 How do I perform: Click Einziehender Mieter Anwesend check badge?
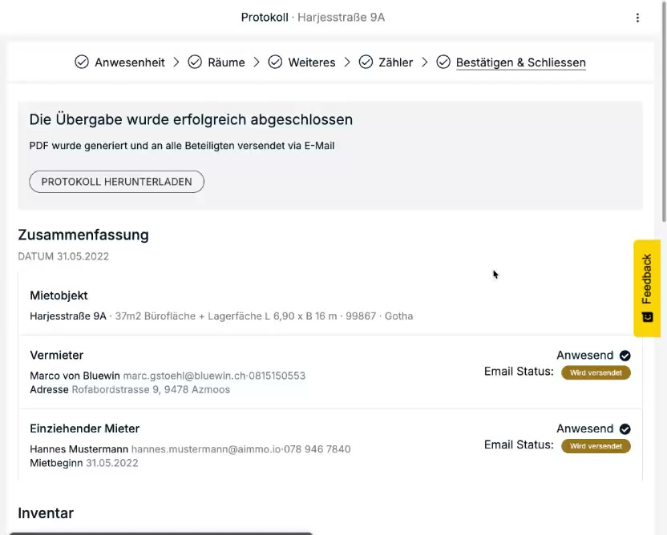[625, 429]
